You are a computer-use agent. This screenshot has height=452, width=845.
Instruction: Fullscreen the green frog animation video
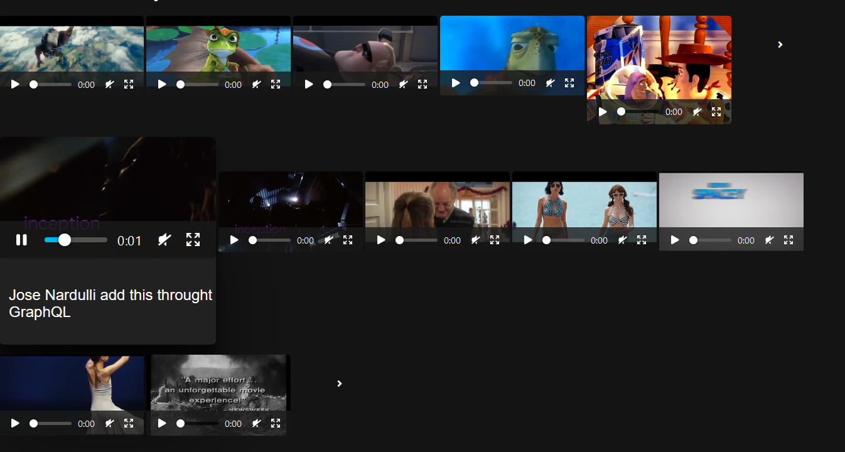click(276, 83)
